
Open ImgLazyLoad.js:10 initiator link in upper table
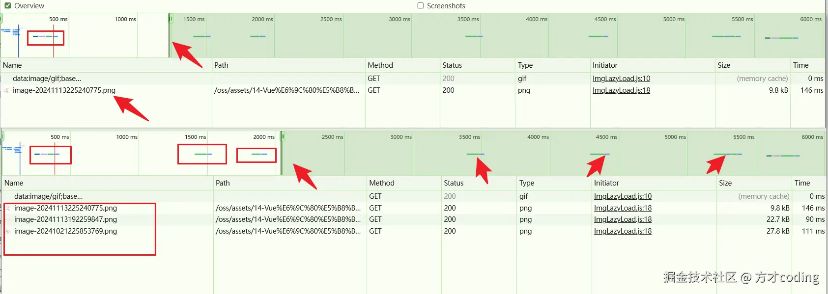(x=621, y=79)
